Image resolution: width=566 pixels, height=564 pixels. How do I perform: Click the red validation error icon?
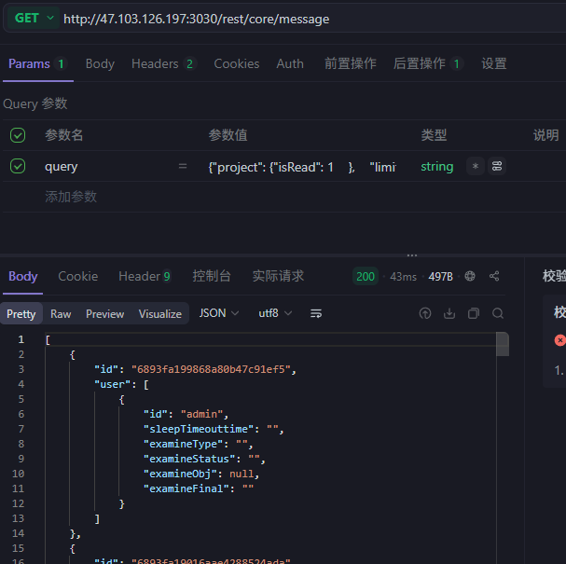[560, 340]
